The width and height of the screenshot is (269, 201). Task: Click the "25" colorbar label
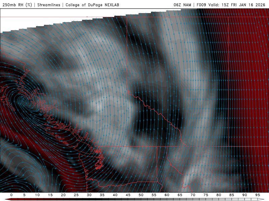pyautogui.click(x=76, y=195)
